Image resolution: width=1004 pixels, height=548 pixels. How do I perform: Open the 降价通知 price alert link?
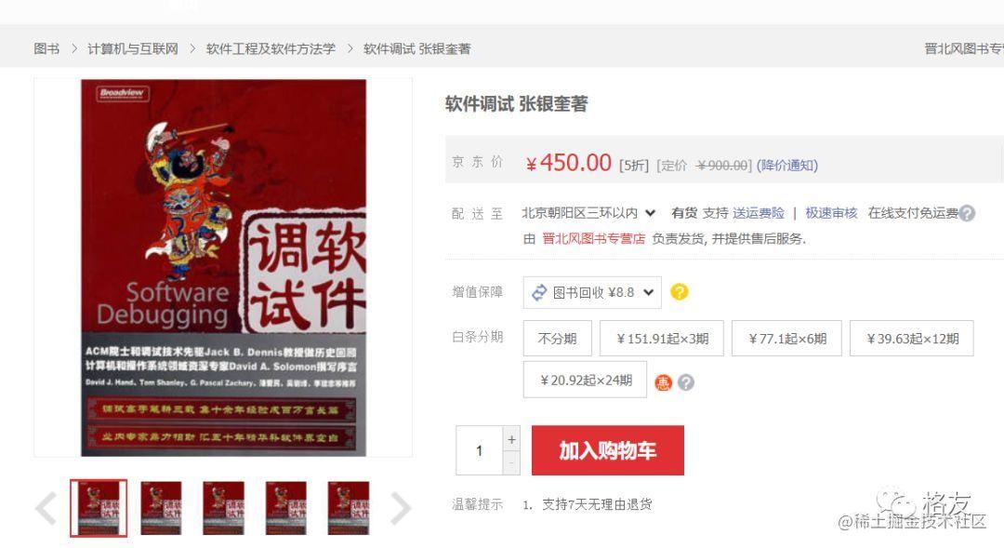click(787, 166)
